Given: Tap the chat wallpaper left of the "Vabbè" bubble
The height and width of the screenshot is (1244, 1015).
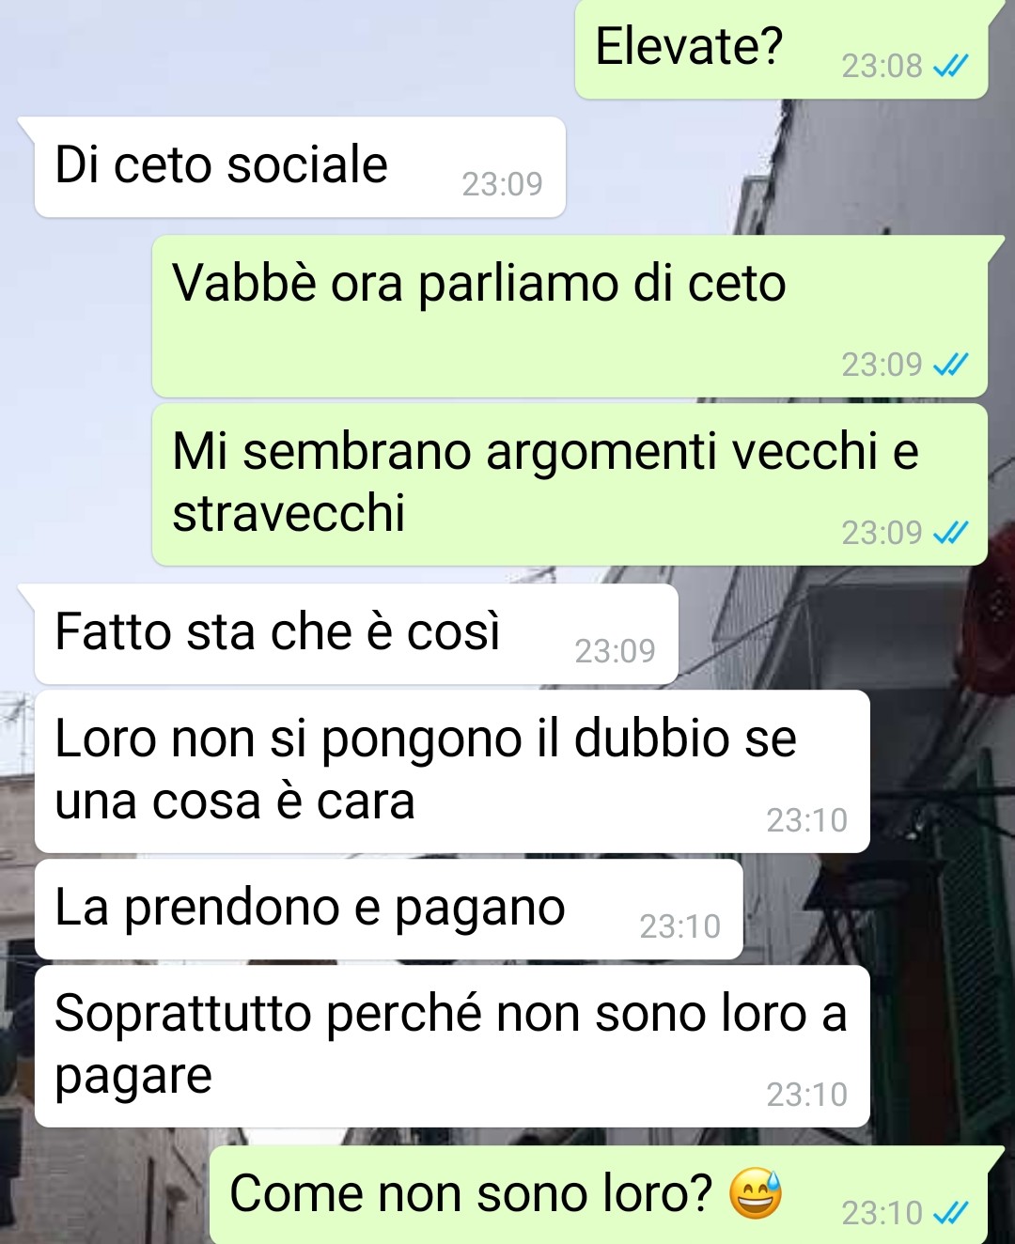Looking at the screenshot, I should (75, 317).
